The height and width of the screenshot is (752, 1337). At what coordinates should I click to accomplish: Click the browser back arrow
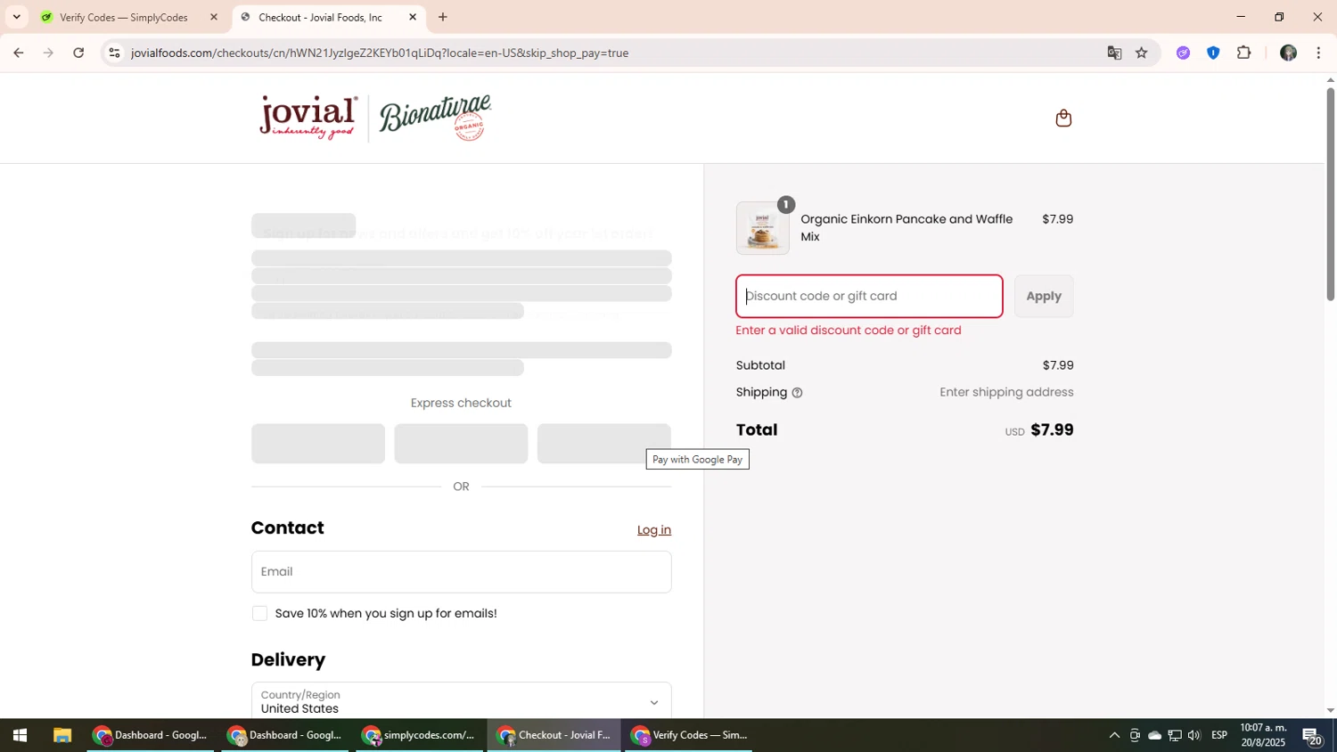[x=18, y=53]
